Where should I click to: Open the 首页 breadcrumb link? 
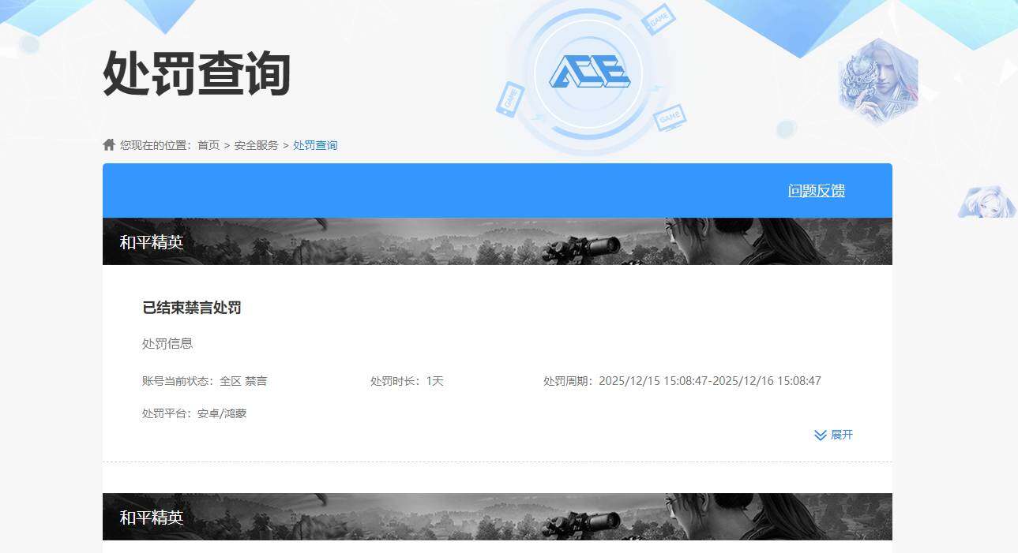point(209,145)
